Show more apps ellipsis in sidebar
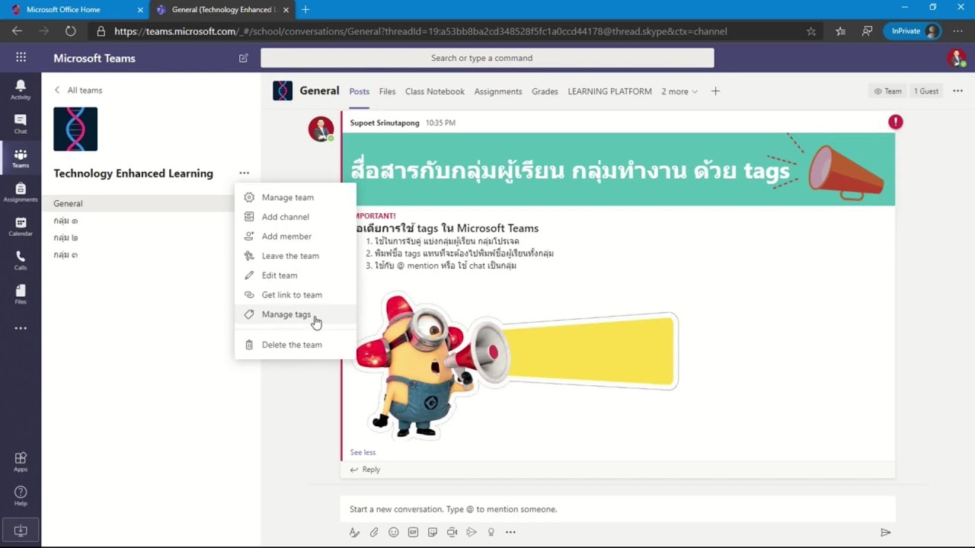 [21, 328]
